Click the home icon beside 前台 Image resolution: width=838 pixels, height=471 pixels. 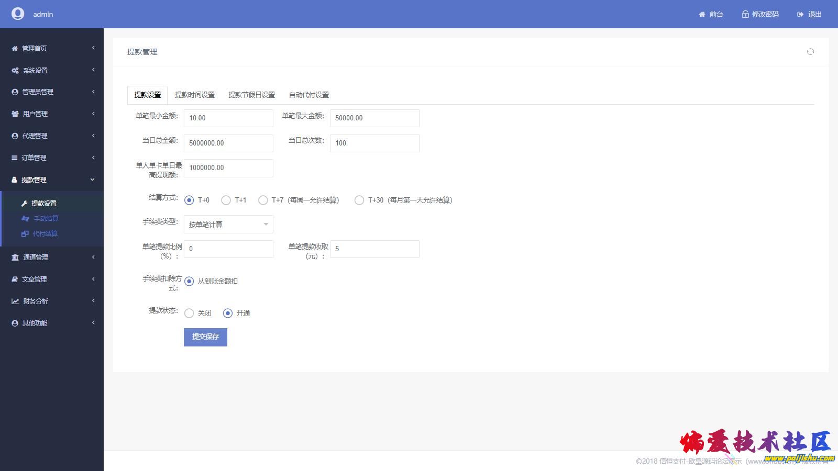point(702,15)
